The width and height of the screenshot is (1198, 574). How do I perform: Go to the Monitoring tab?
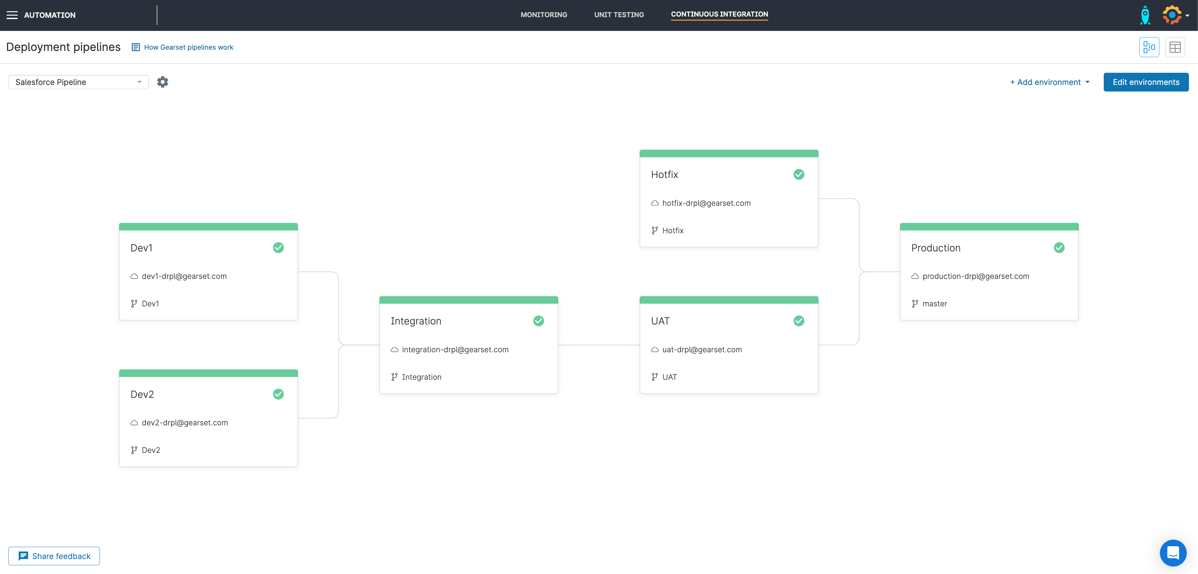(x=544, y=15)
